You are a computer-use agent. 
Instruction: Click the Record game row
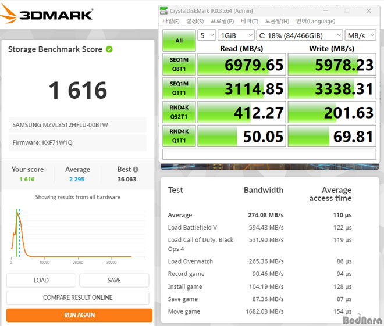pyautogui.click(x=259, y=274)
